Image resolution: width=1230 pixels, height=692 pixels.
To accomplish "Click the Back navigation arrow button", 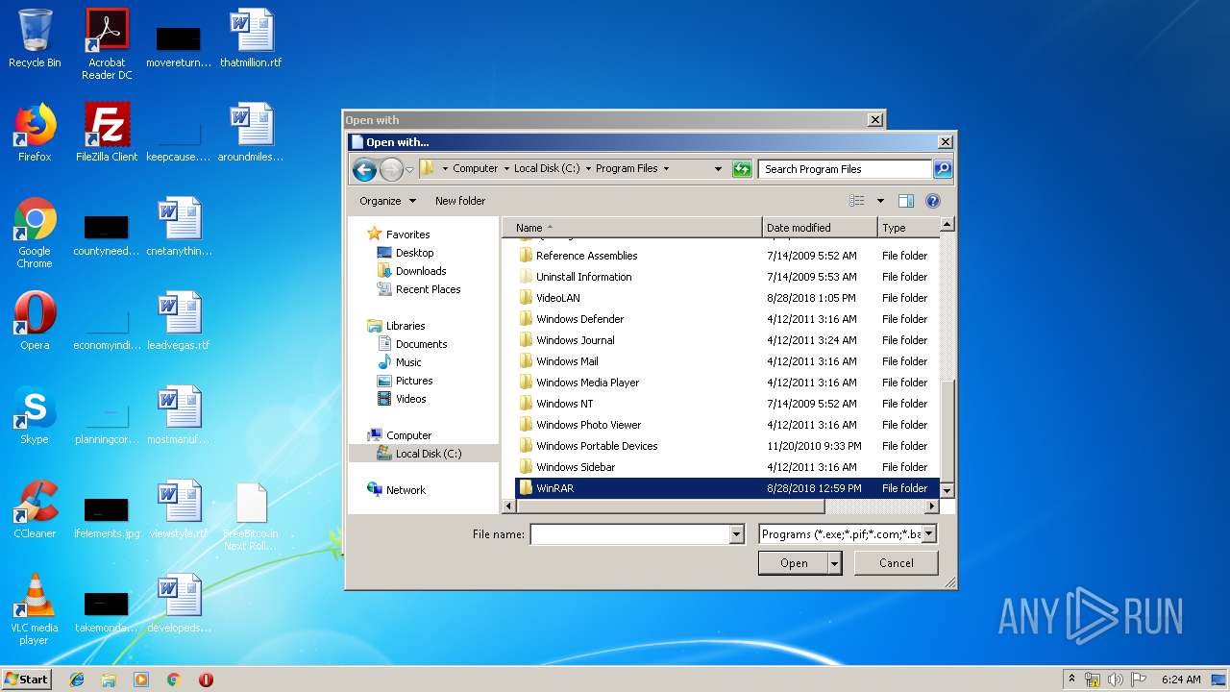I will coord(364,170).
